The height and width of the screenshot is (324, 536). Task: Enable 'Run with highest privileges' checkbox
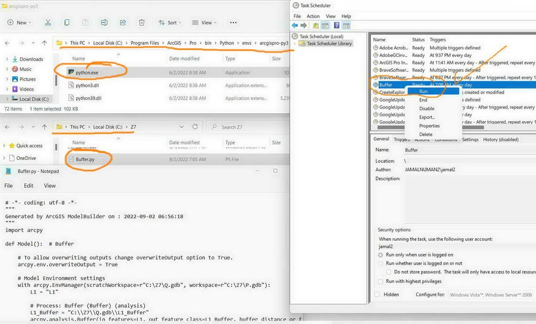click(380, 281)
